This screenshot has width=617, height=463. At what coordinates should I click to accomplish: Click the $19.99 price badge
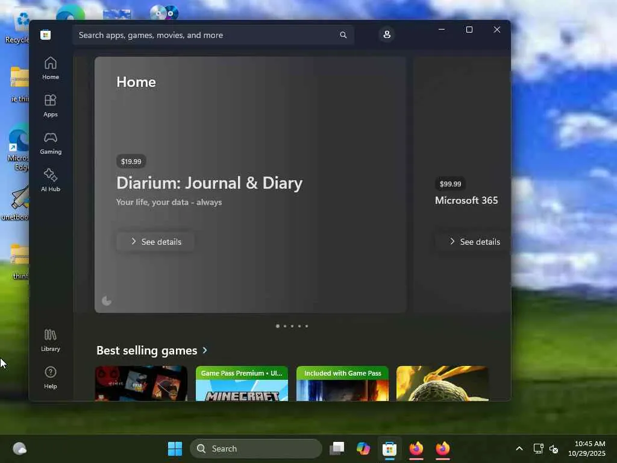131,162
